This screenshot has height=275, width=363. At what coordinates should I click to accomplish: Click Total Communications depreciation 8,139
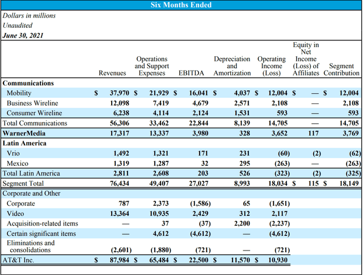point(242,123)
